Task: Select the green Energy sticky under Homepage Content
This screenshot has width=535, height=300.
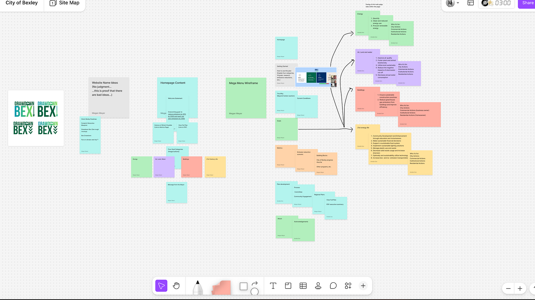Action: pyautogui.click(x=142, y=167)
